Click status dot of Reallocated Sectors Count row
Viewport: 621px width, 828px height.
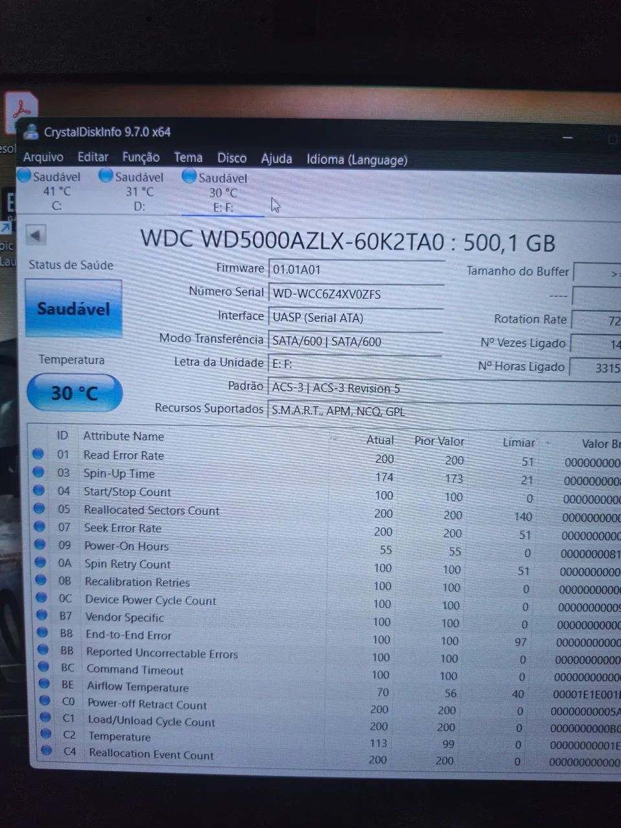[39, 508]
